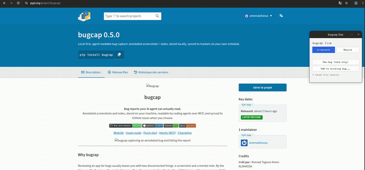
Task: Click the Why bugcap heading
Action: [89, 155]
